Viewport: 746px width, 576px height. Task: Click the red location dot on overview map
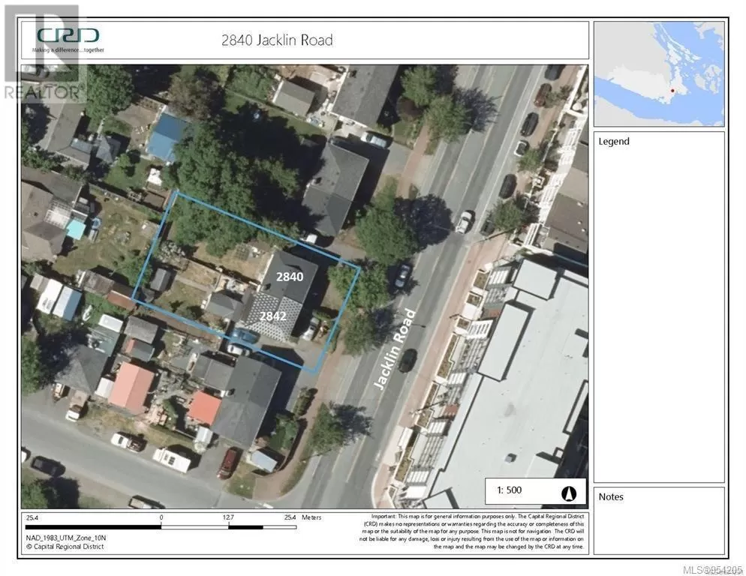pos(672,91)
